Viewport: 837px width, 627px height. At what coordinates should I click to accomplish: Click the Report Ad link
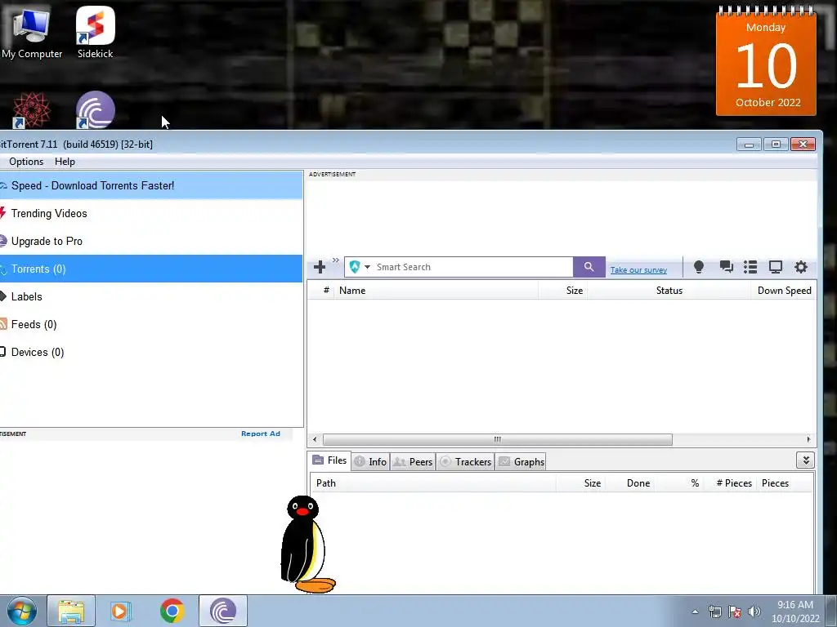[261, 434]
